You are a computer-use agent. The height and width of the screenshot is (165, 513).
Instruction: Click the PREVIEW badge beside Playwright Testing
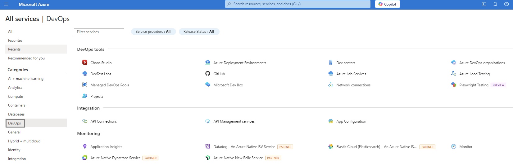click(x=498, y=85)
